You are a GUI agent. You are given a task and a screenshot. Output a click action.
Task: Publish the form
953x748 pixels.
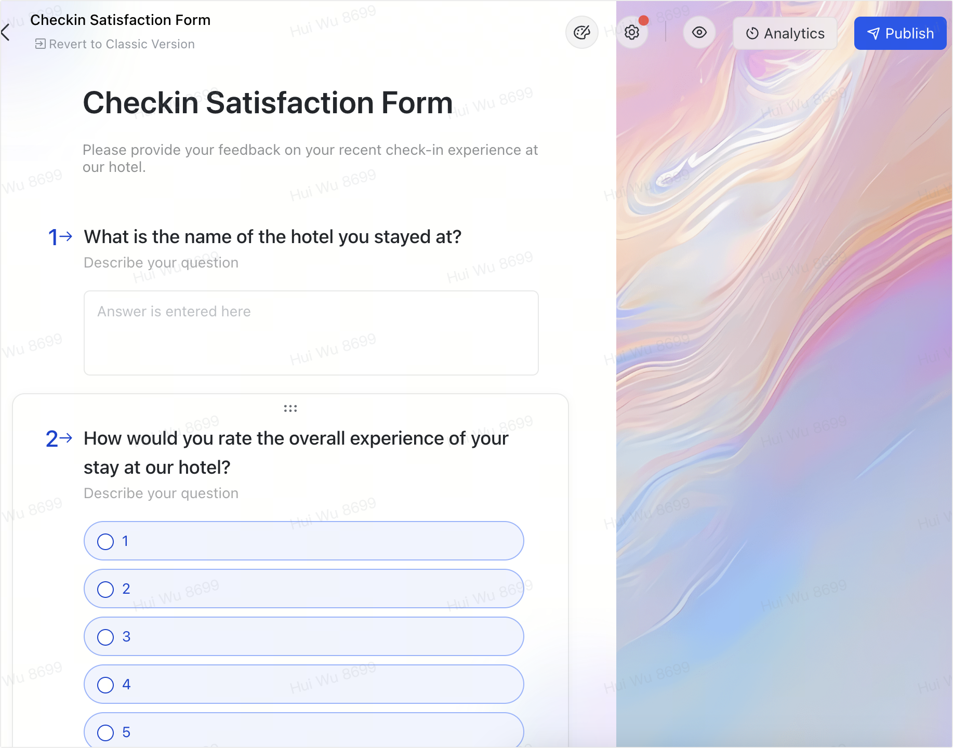[900, 33]
